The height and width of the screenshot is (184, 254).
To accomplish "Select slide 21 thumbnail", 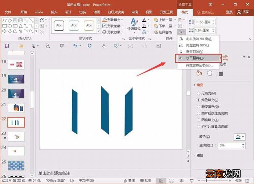I will coord(16,108).
